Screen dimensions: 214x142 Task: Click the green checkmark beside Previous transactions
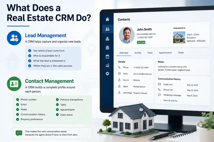point(57,100)
